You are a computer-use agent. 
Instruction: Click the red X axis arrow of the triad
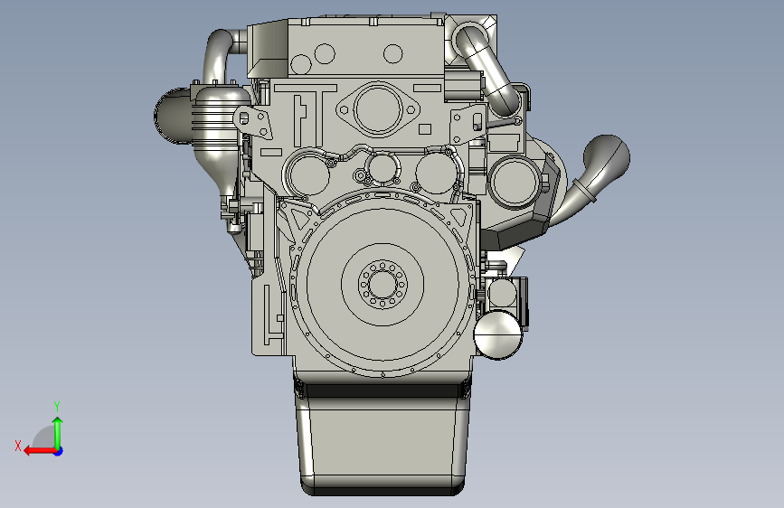[40, 451]
